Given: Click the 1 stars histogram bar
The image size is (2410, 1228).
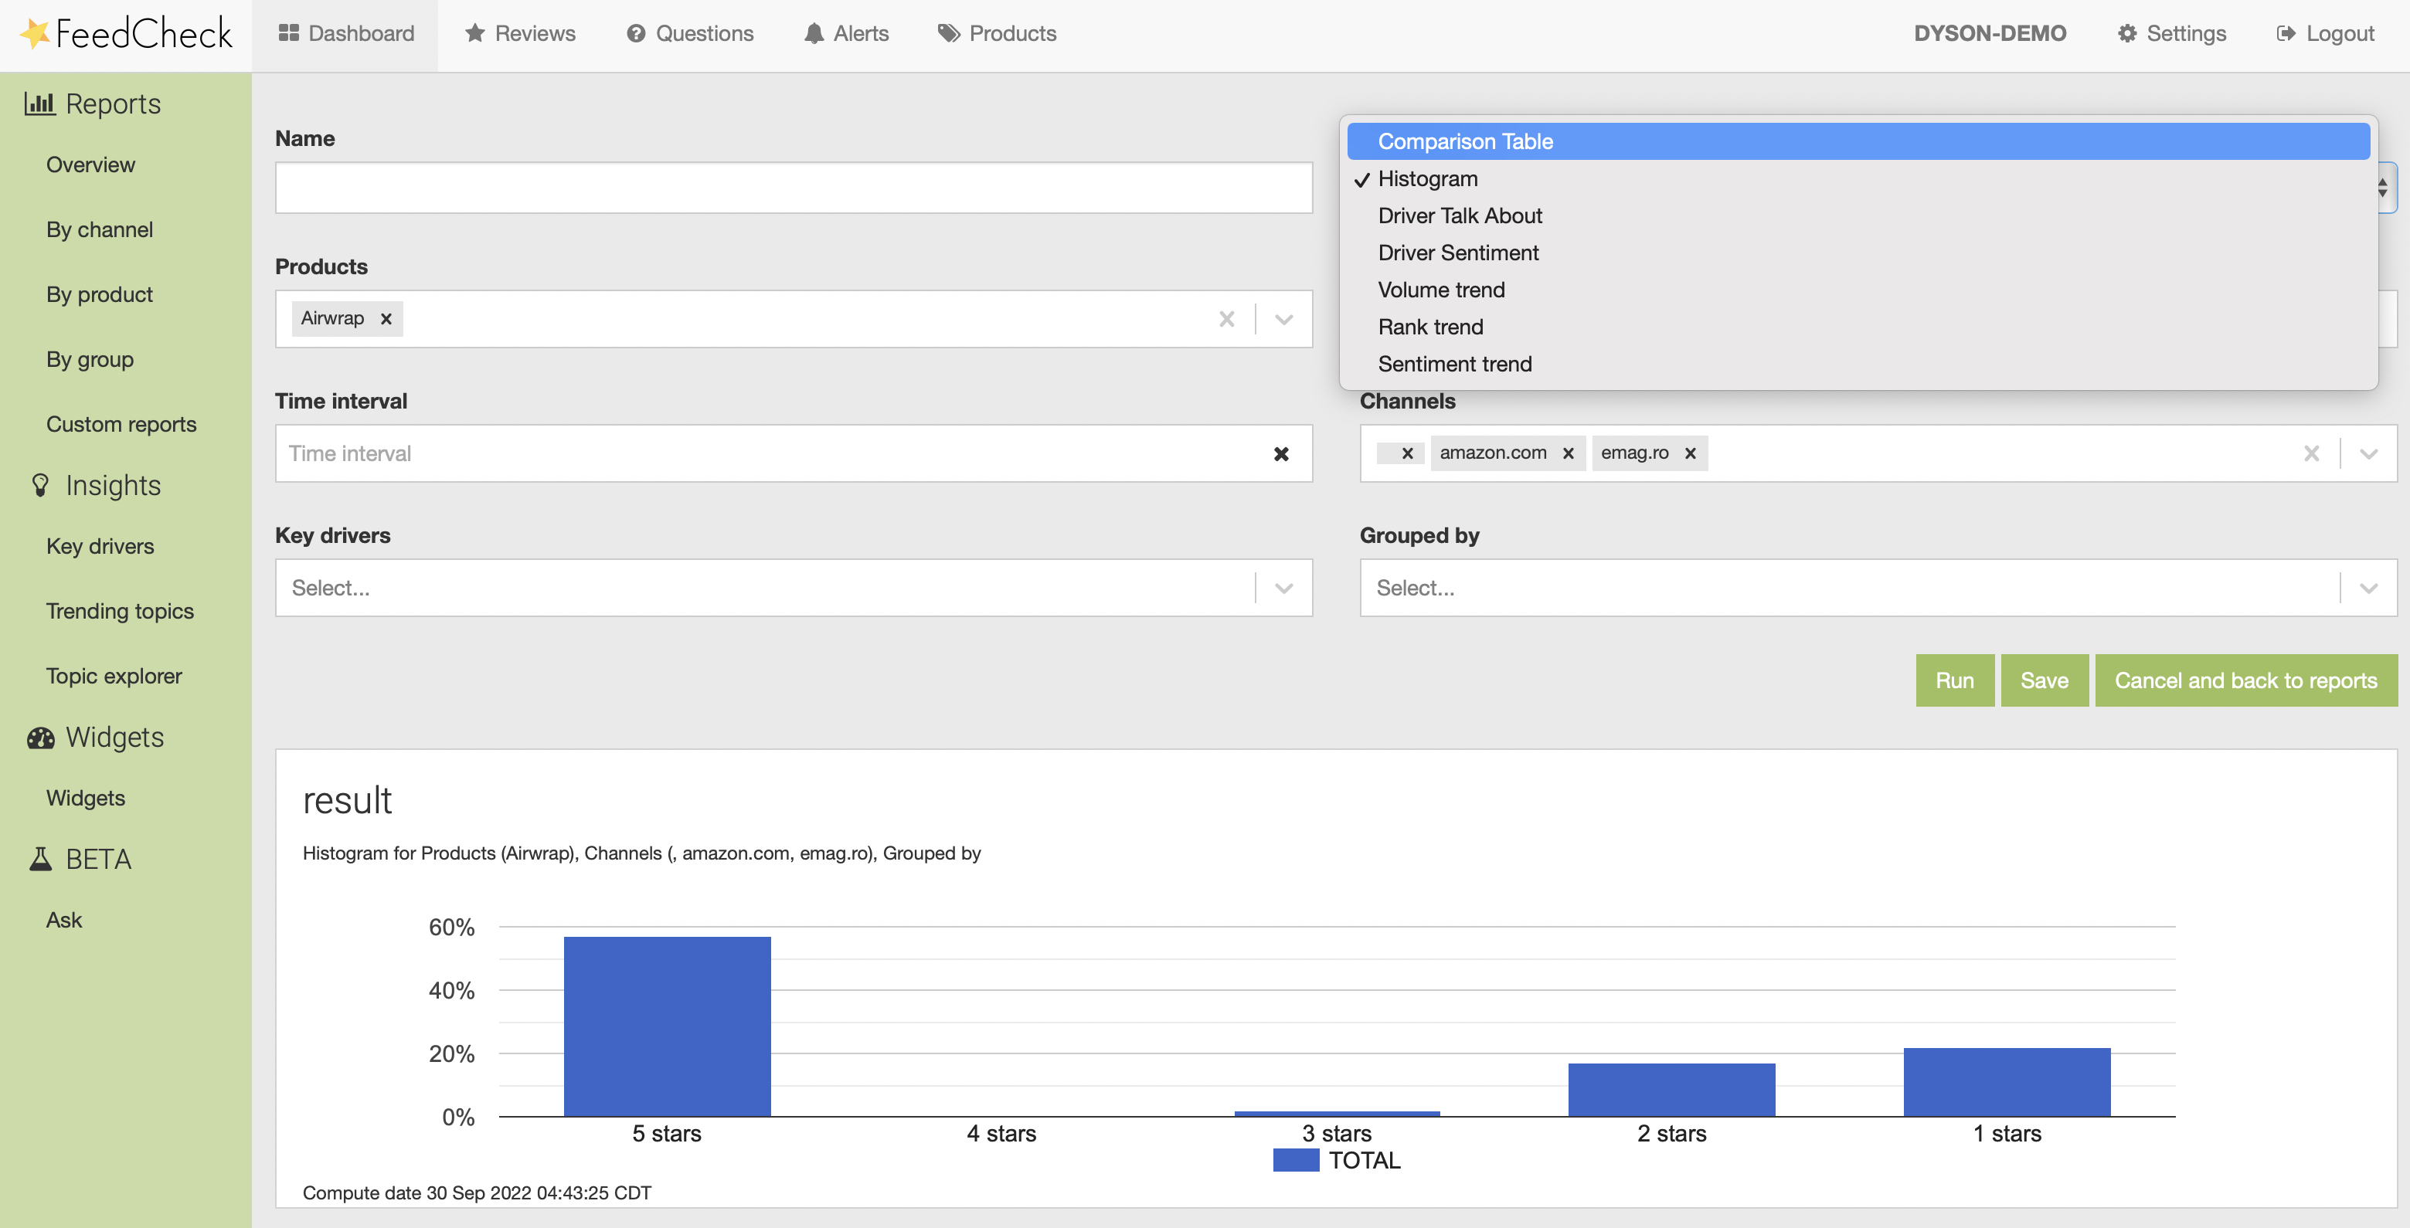Looking at the screenshot, I should point(2007,1082).
